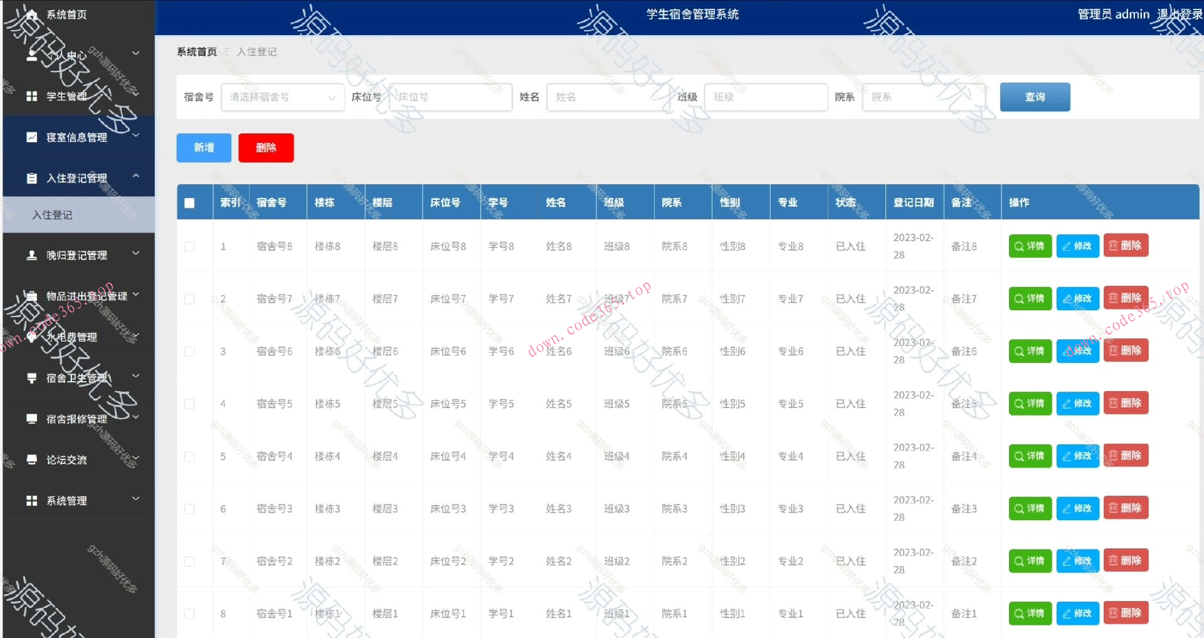Open the 请选择宿舍号 dropdown

click(x=282, y=97)
